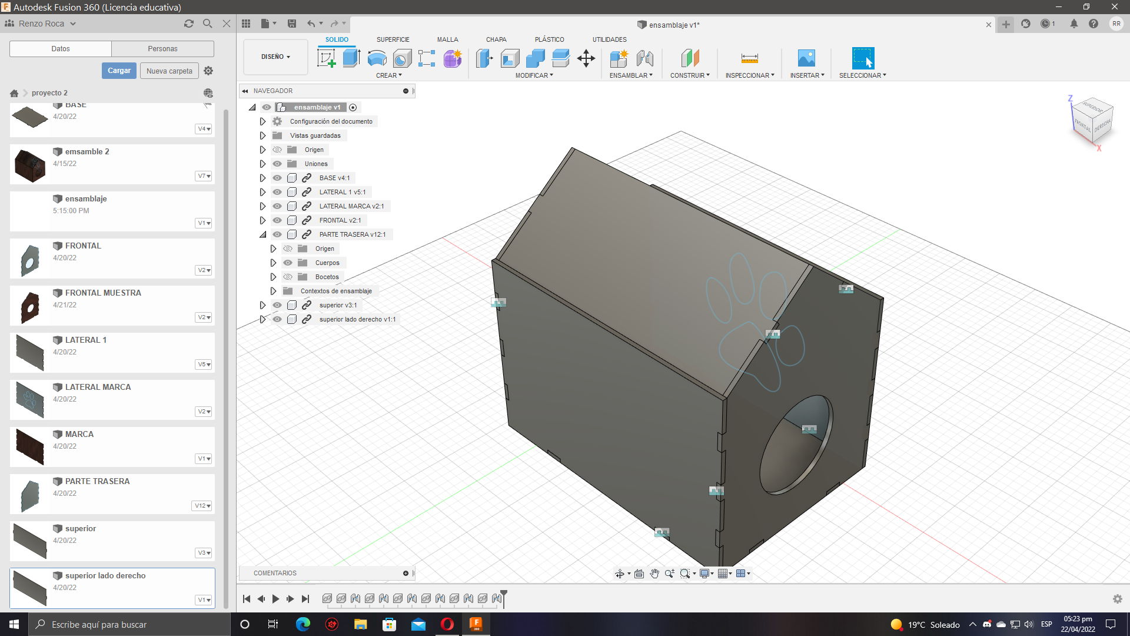Open the LATERAL MARCA thumbnail in data panel
This screenshot has height=636, width=1130.
tap(30, 399)
